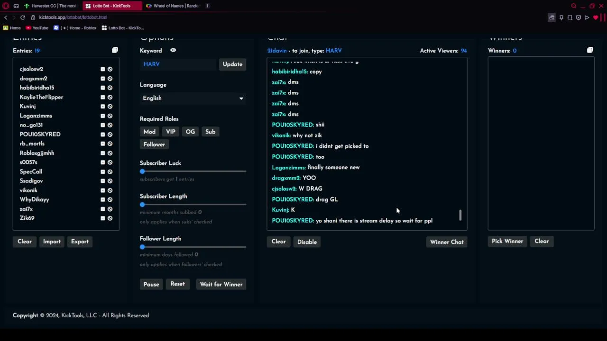Screen dimensions: 607x341
Task: Toggle the Sub required role
Action: click(x=210, y=132)
